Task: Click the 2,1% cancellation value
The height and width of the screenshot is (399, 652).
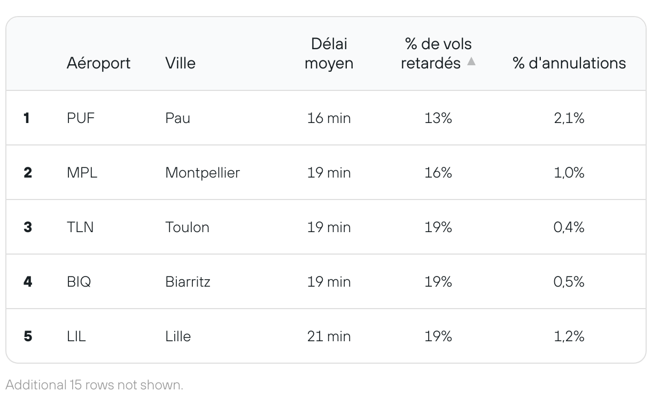Action: click(569, 118)
